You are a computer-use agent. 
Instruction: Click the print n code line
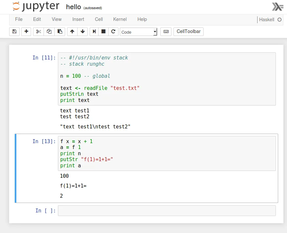pyautogui.click(x=70, y=153)
